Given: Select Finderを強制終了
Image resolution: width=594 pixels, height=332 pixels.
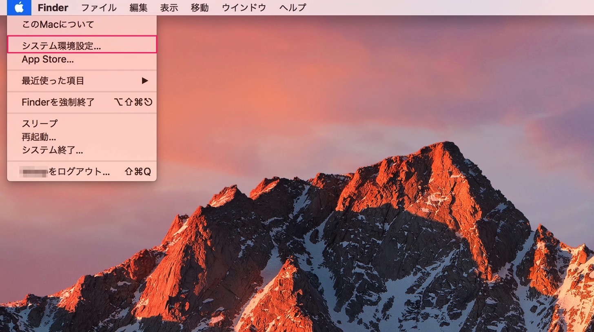Looking at the screenshot, I should tap(82, 102).
